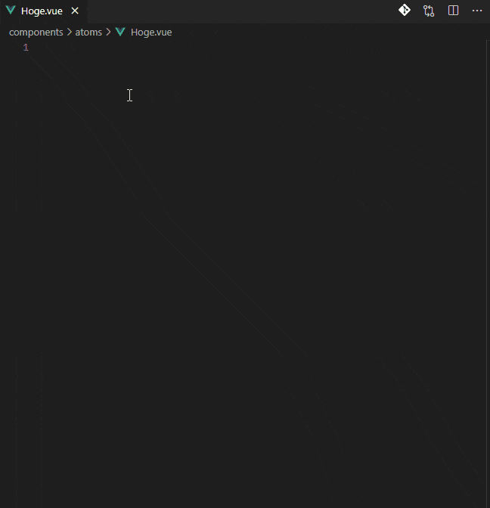Split the editor to the right
This screenshot has height=508, width=490.
tap(453, 11)
